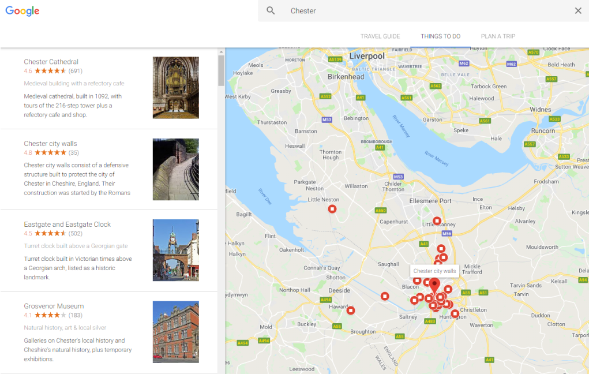The width and height of the screenshot is (589, 374).
Task: Click the map marker near Hawarden
Action: tap(351, 311)
